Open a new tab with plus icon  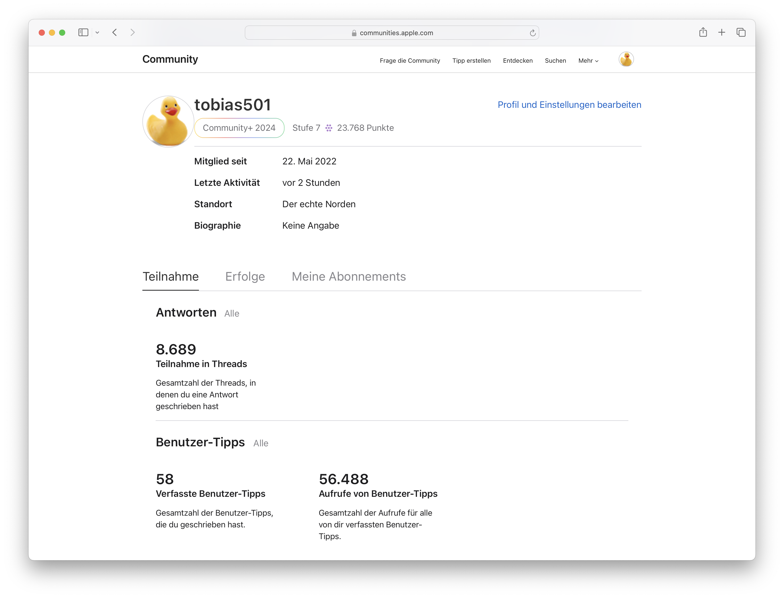click(x=722, y=32)
